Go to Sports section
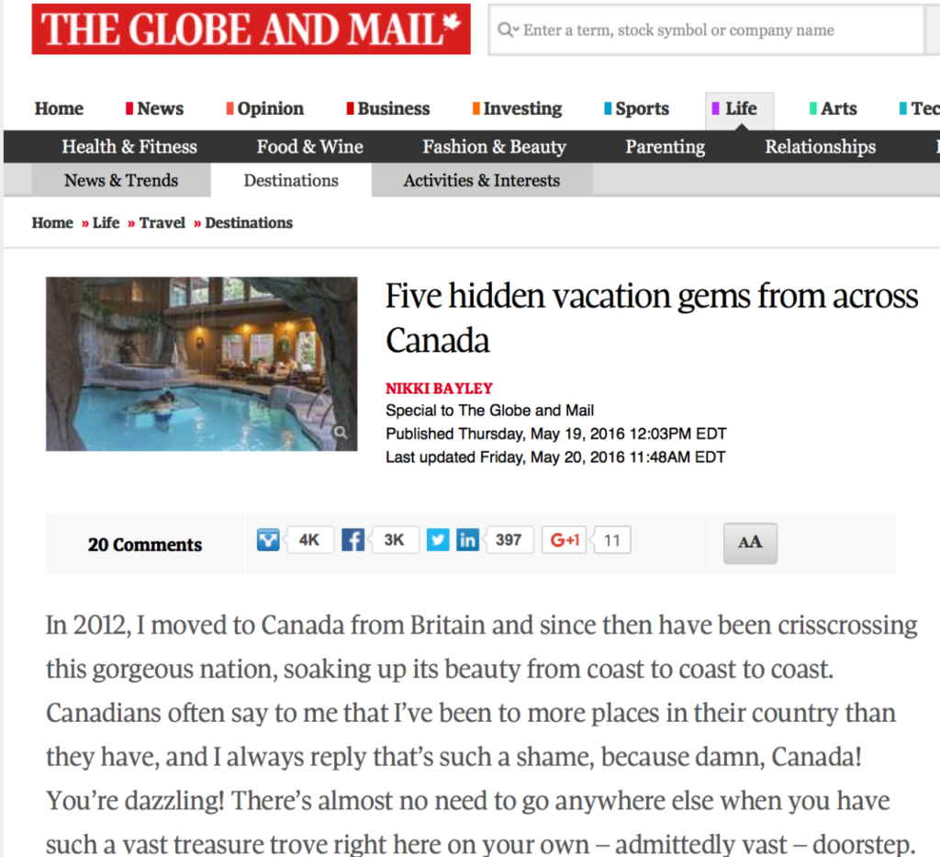The image size is (940, 857). (636, 108)
